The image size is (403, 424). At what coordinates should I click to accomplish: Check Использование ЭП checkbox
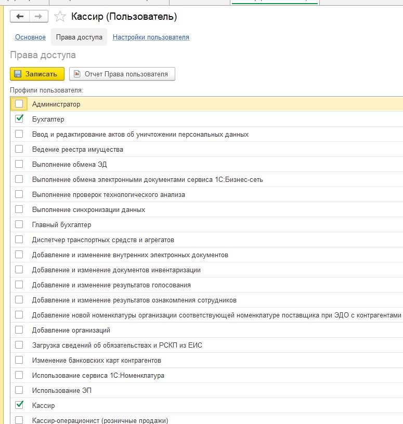tap(19, 390)
